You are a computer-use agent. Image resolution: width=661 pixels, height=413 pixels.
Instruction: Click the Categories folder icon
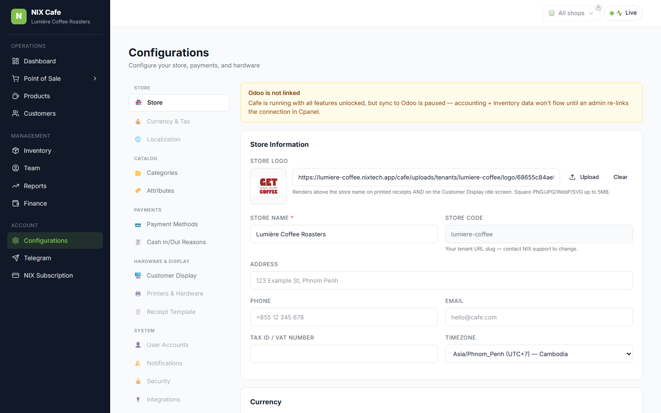click(138, 173)
